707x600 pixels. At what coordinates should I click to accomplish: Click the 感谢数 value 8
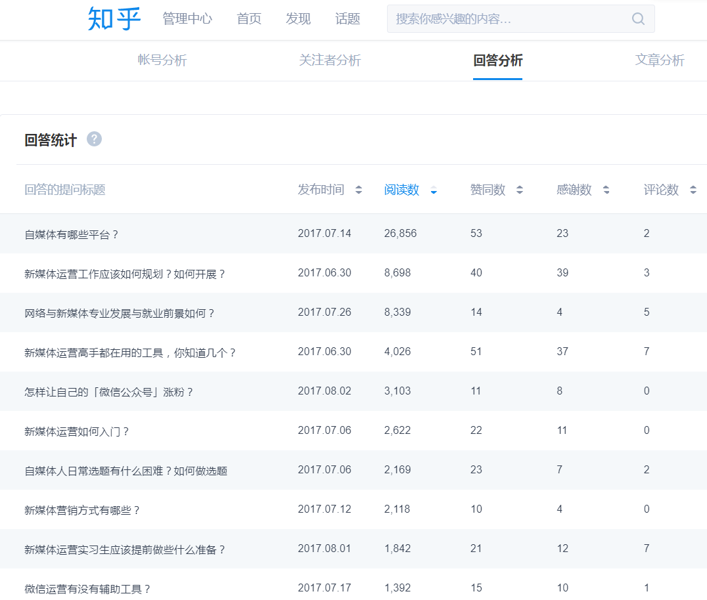pyautogui.click(x=560, y=391)
